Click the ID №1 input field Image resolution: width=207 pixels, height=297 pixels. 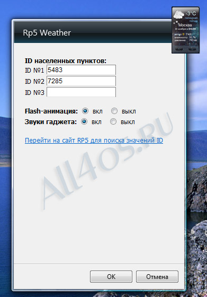pos(82,70)
